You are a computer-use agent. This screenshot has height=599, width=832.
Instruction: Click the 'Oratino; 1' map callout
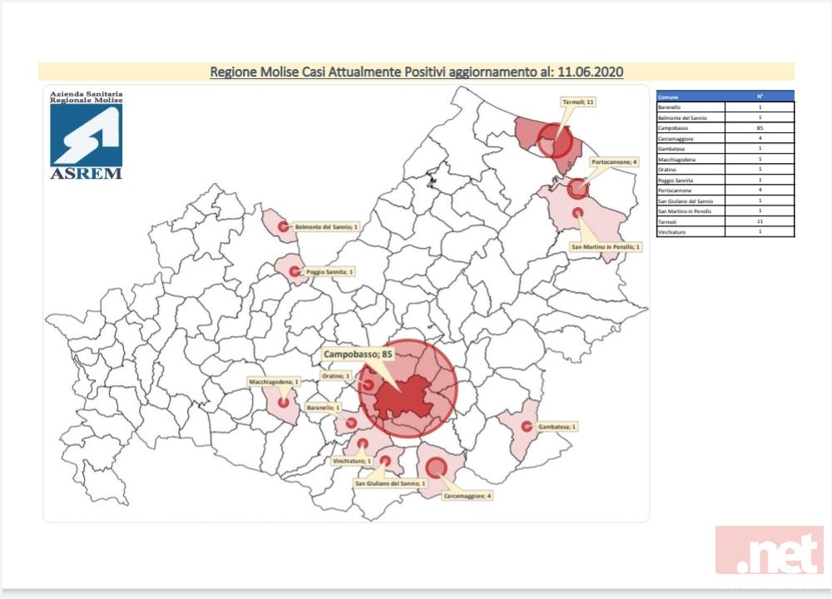[x=336, y=376]
